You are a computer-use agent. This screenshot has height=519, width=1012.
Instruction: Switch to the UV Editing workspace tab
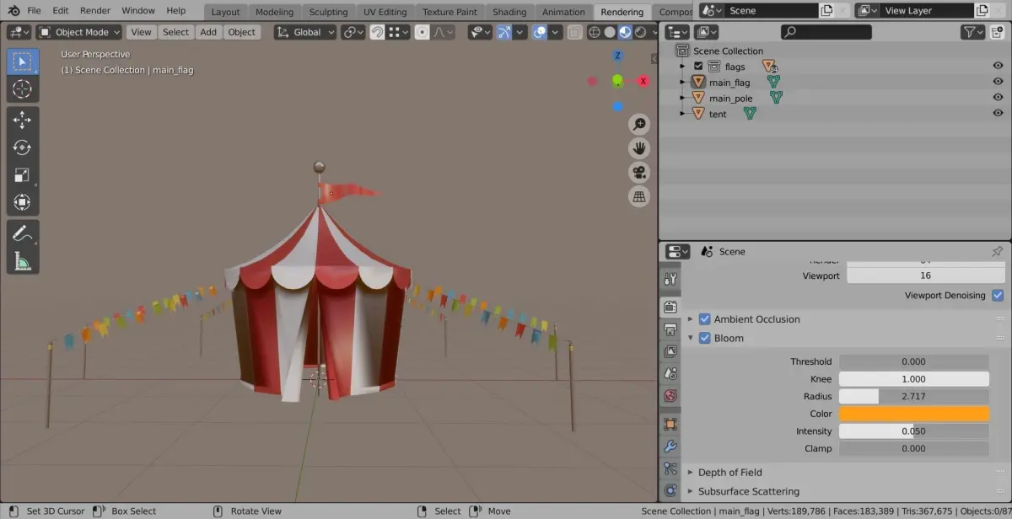pyautogui.click(x=385, y=12)
